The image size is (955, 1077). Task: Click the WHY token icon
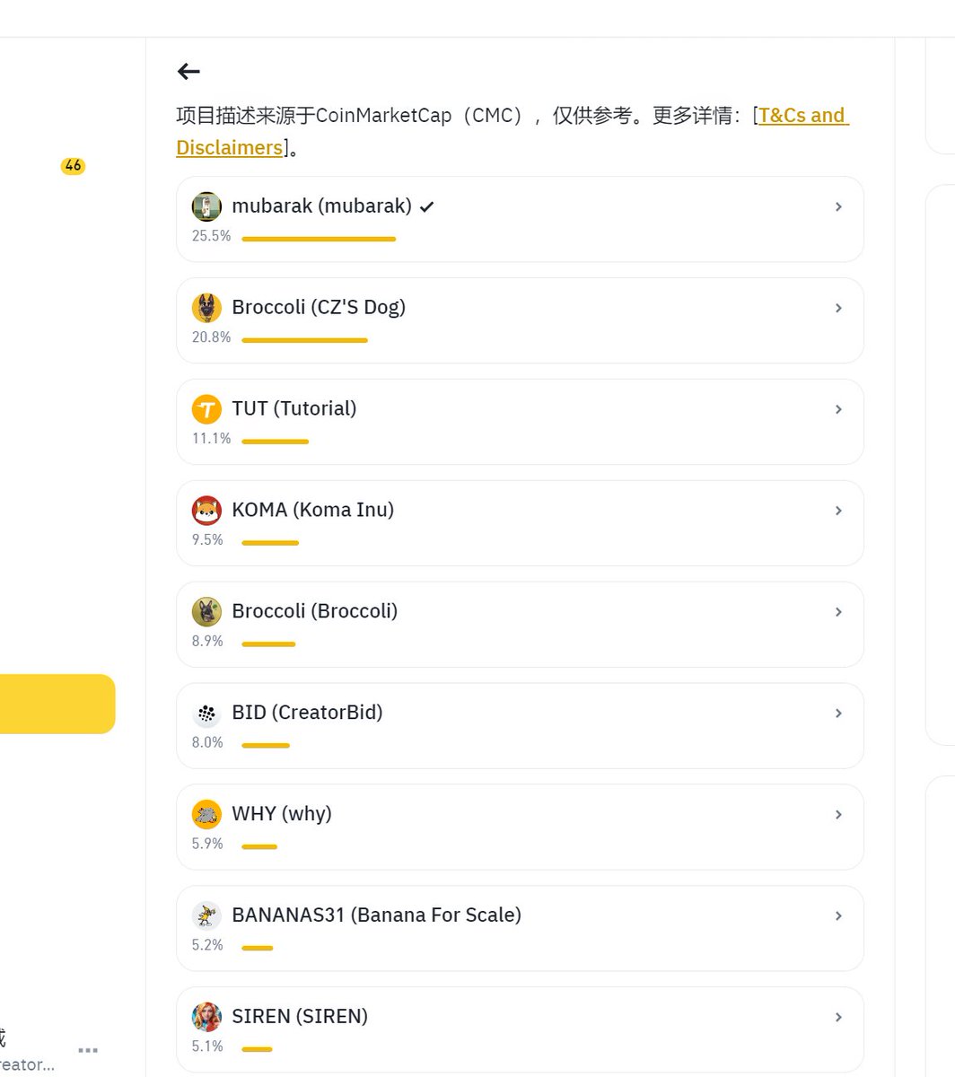point(206,815)
